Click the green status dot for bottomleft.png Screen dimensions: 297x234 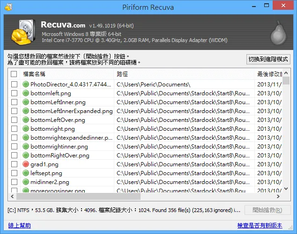[26, 93]
